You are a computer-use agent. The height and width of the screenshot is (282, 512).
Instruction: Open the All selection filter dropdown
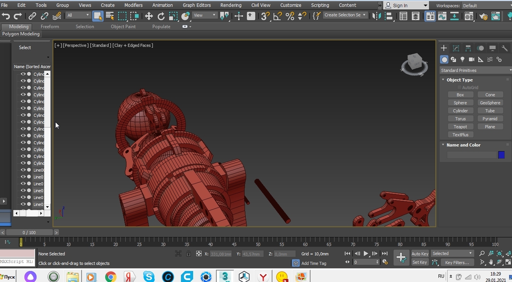pyautogui.click(x=78, y=15)
